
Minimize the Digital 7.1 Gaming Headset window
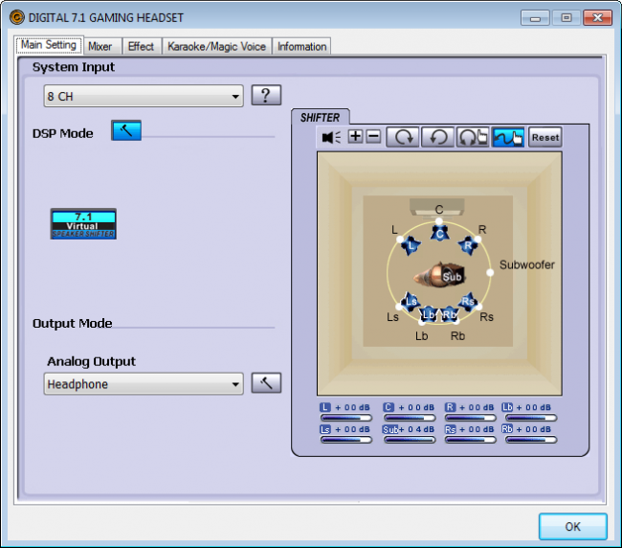[535, 18]
